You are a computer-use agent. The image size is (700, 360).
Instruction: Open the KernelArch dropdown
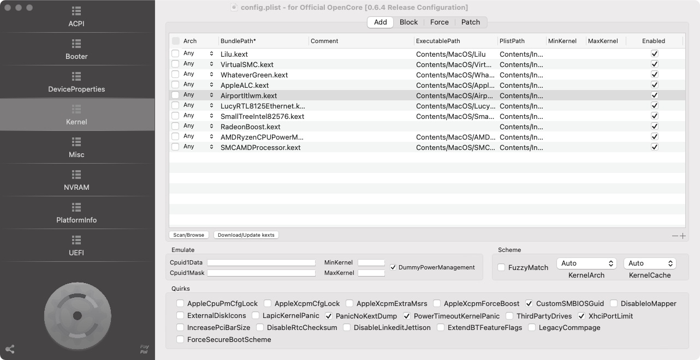click(586, 263)
